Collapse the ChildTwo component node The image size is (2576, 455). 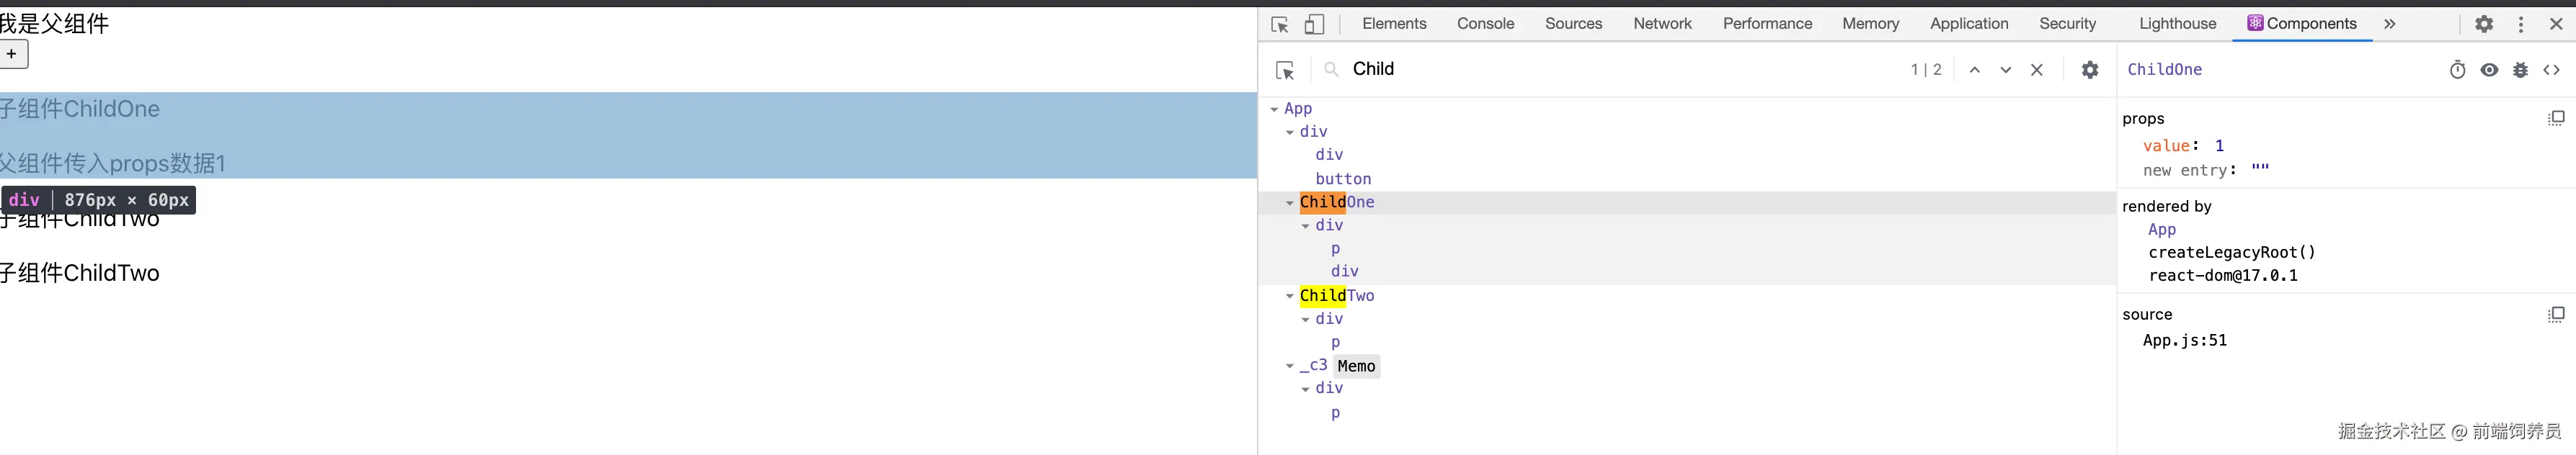point(1290,295)
